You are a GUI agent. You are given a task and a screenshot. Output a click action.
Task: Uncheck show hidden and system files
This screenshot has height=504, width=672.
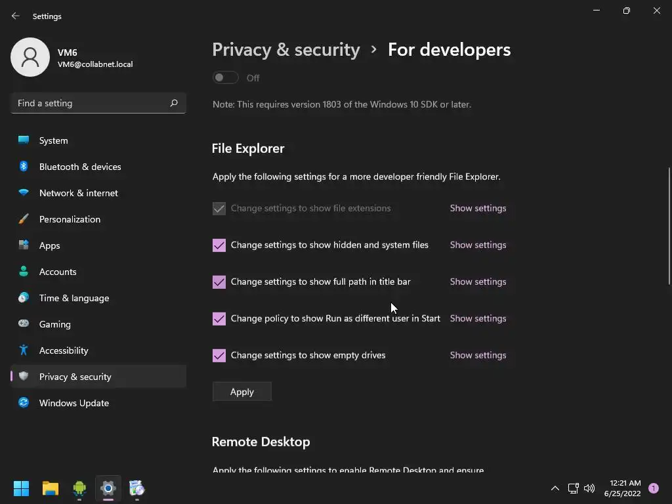219,245
